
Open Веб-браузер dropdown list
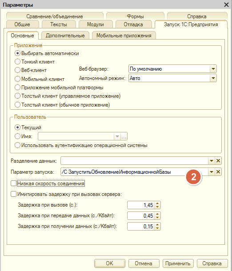pos(213,69)
